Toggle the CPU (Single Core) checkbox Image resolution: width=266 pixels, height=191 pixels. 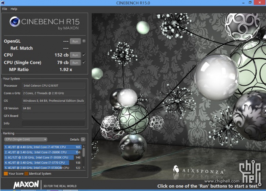84,62
